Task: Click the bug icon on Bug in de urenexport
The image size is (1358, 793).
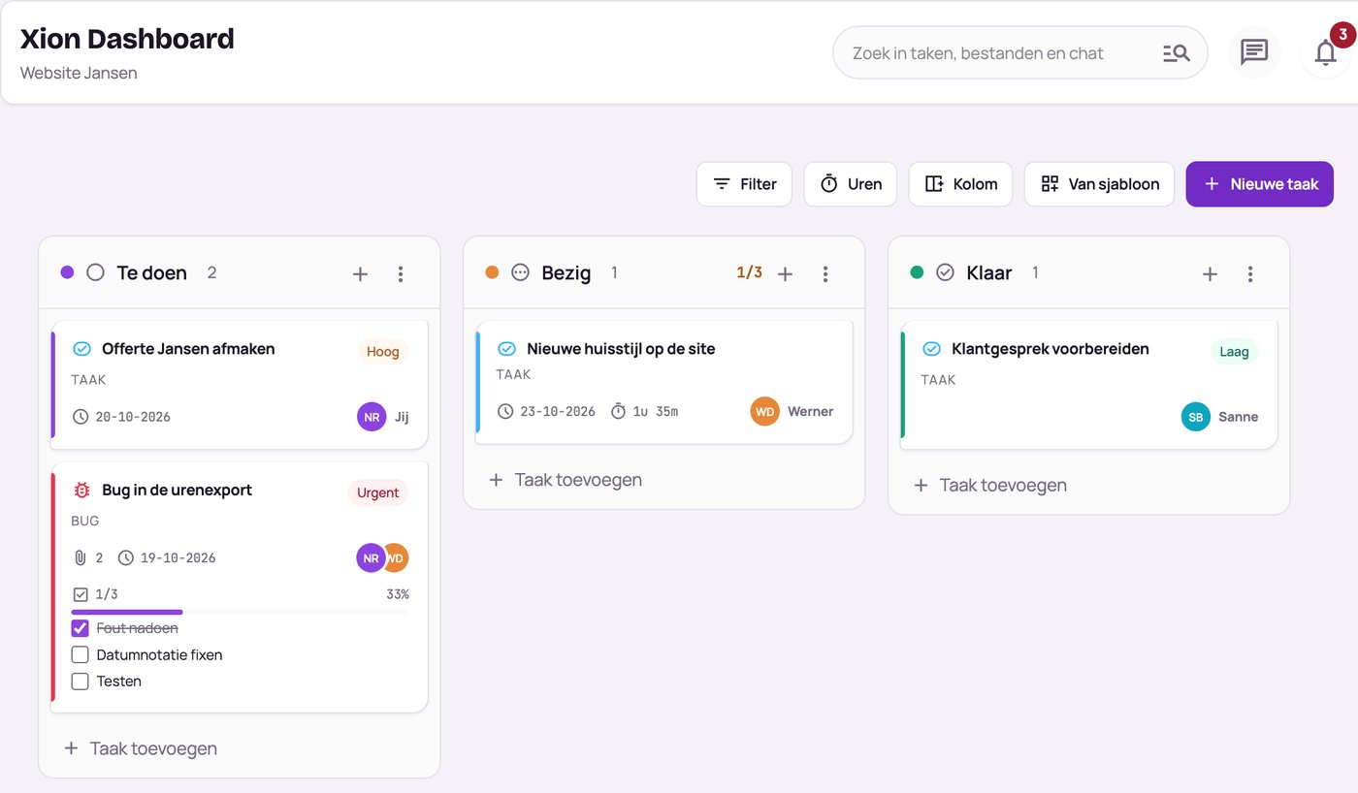Action: point(82,490)
